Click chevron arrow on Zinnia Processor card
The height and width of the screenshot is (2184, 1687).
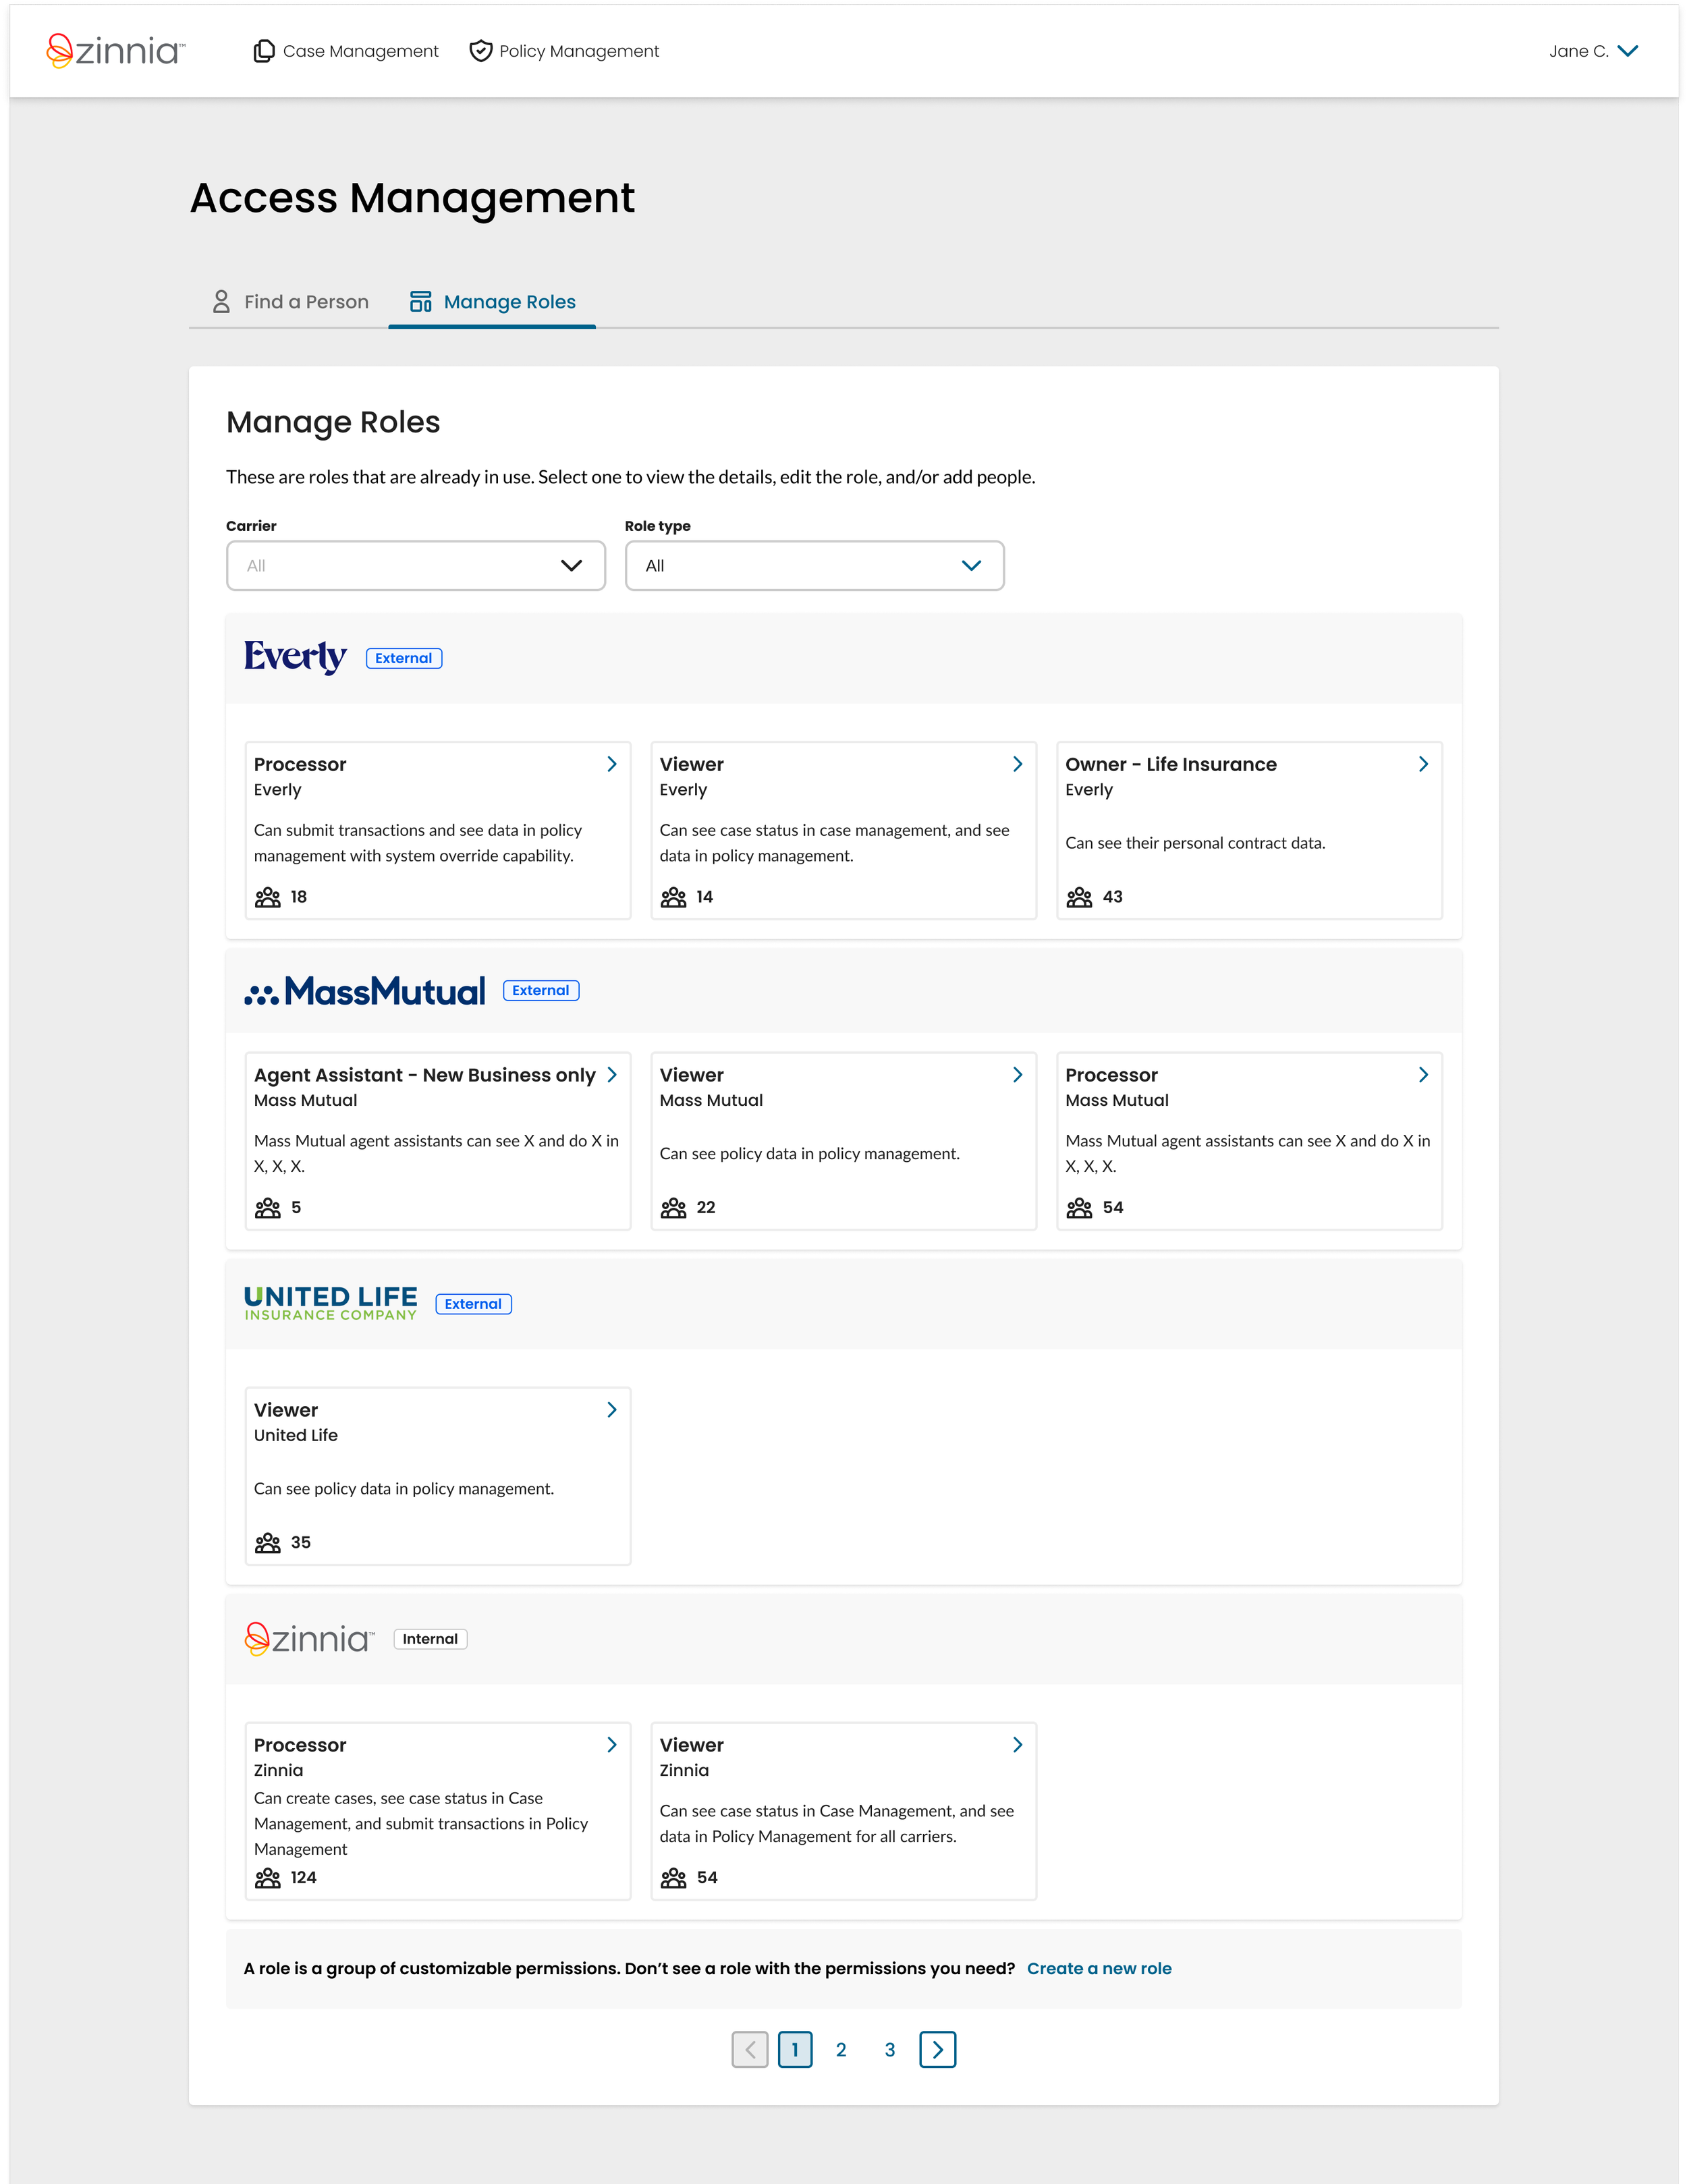pyautogui.click(x=611, y=1745)
